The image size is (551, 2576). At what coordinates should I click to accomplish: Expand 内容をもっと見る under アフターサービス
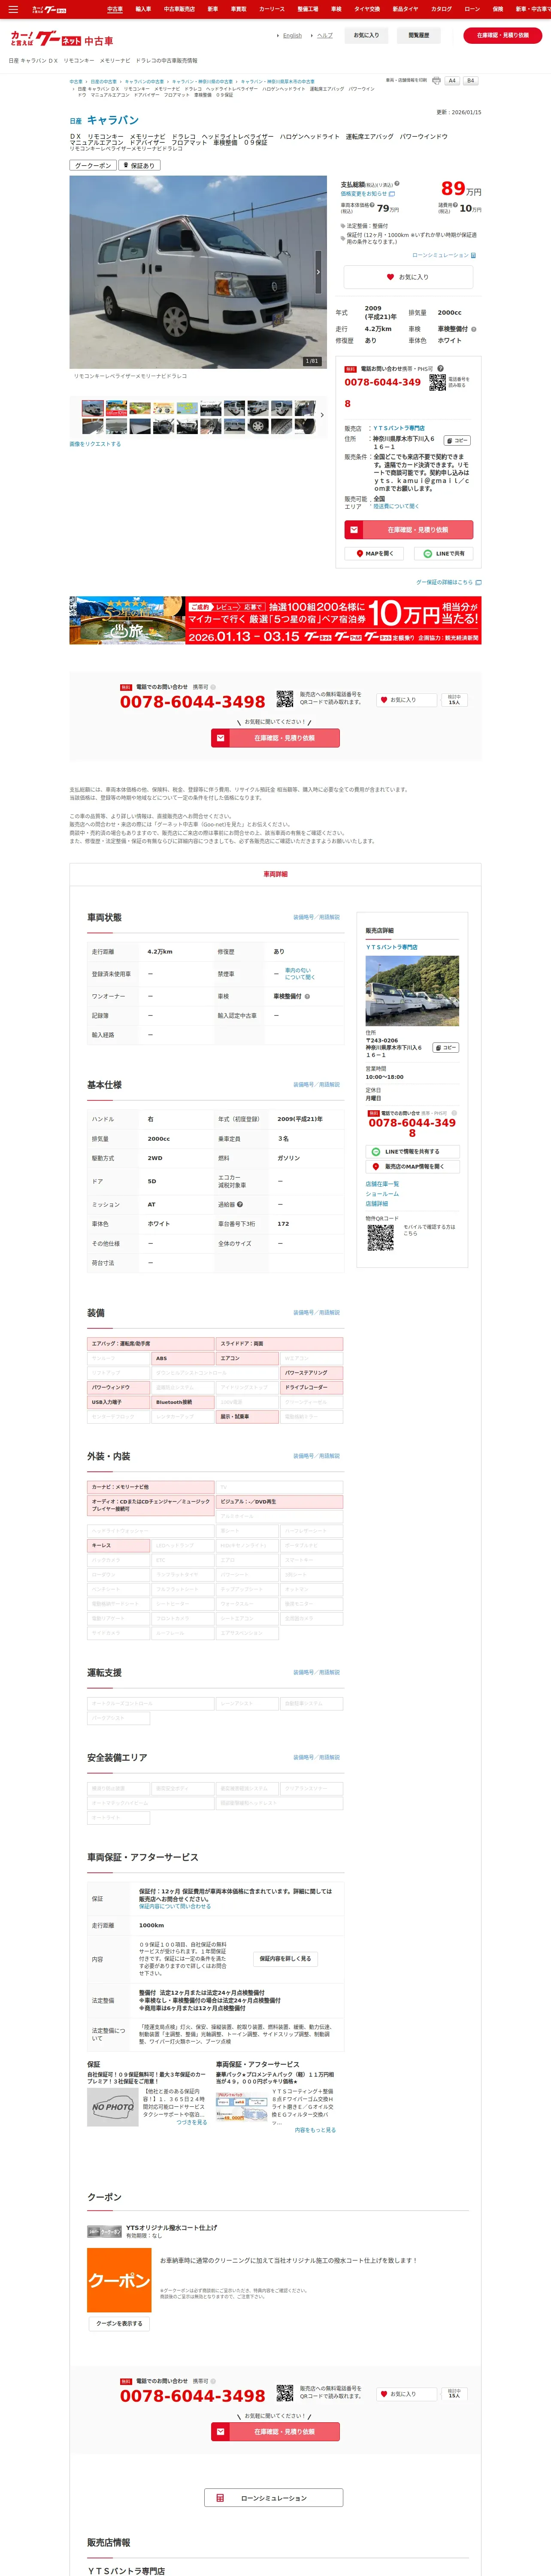click(315, 2129)
